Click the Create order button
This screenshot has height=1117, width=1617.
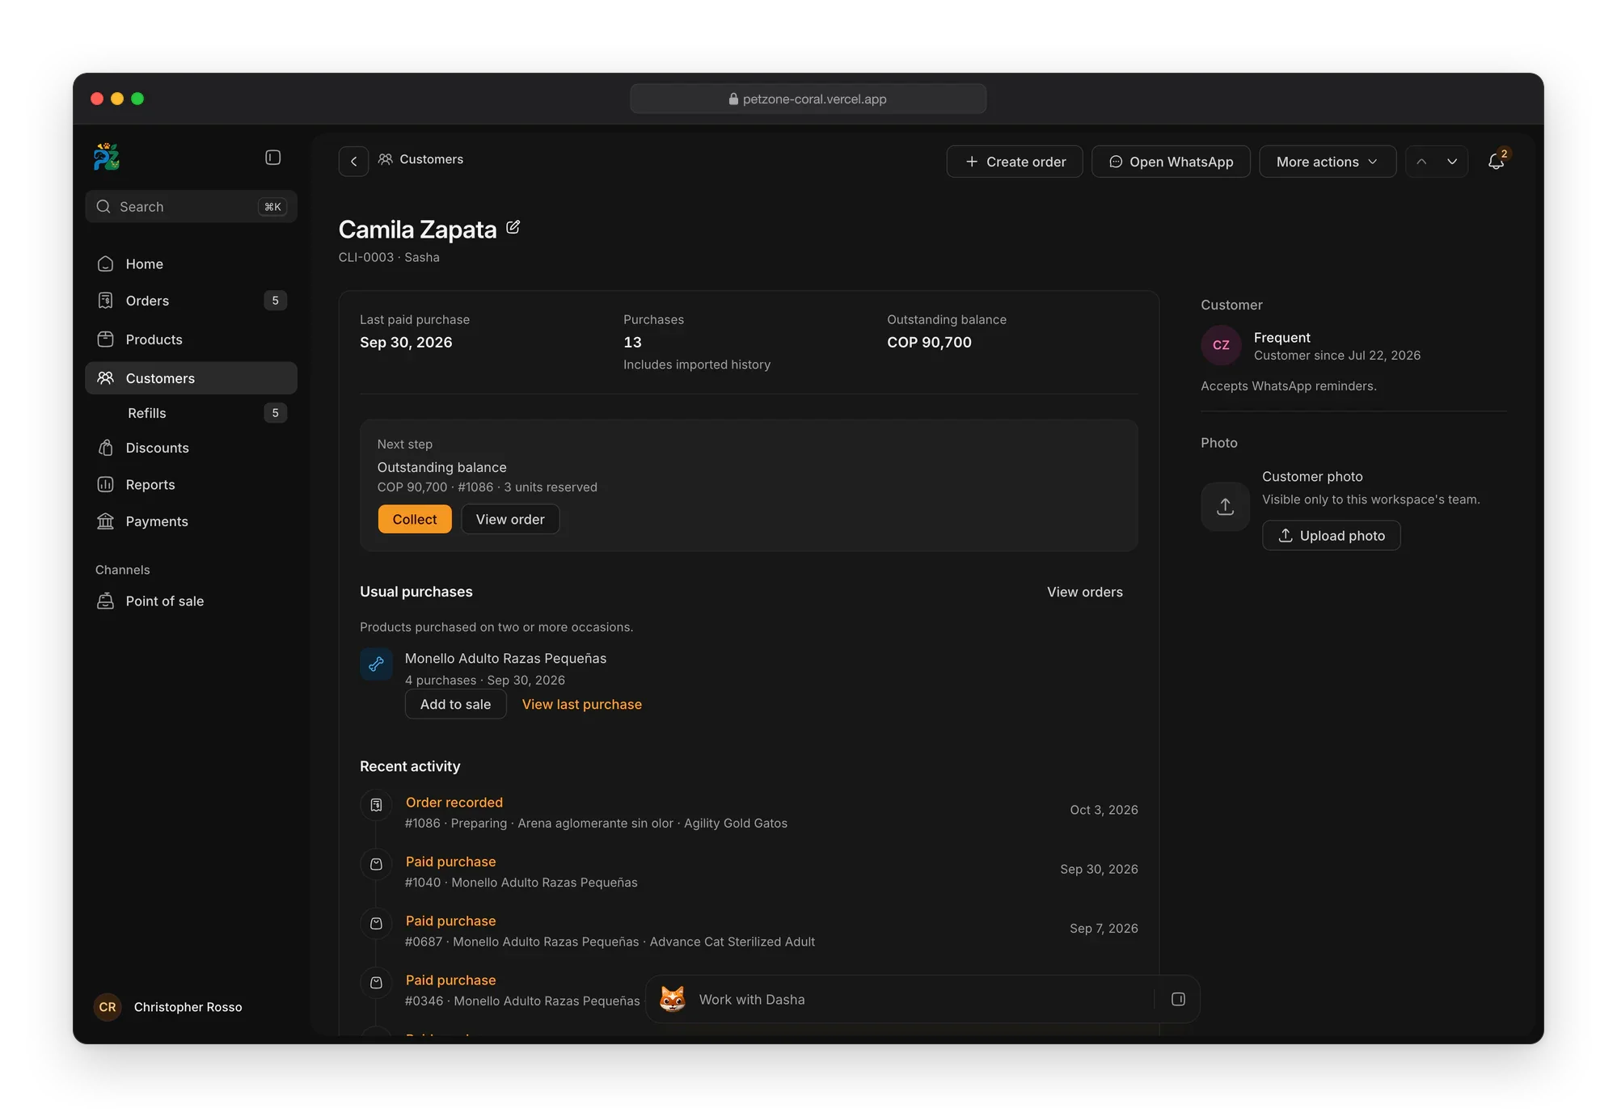(1015, 162)
